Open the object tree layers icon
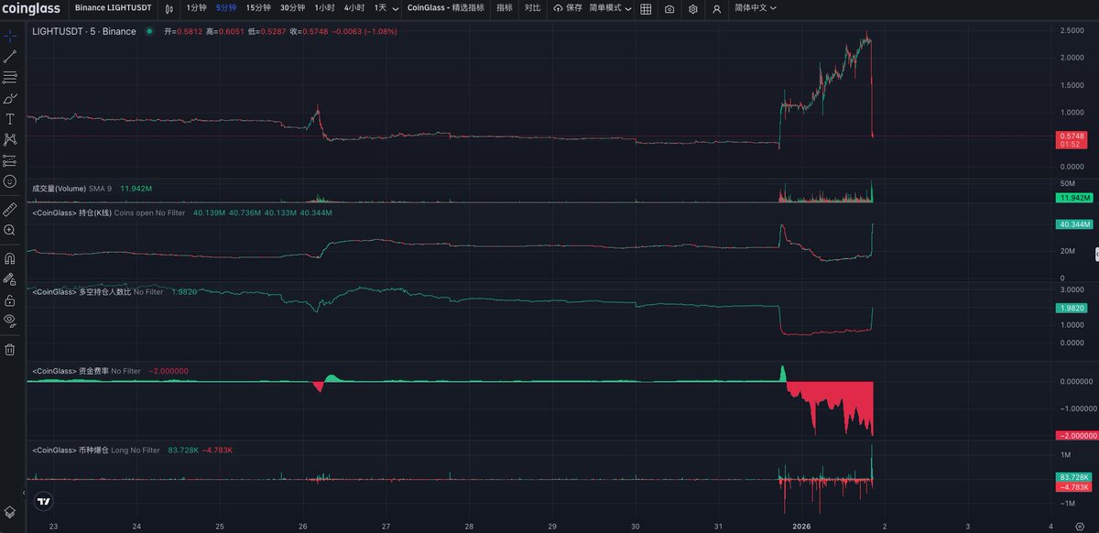The width and height of the screenshot is (1099, 533). [10, 512]
